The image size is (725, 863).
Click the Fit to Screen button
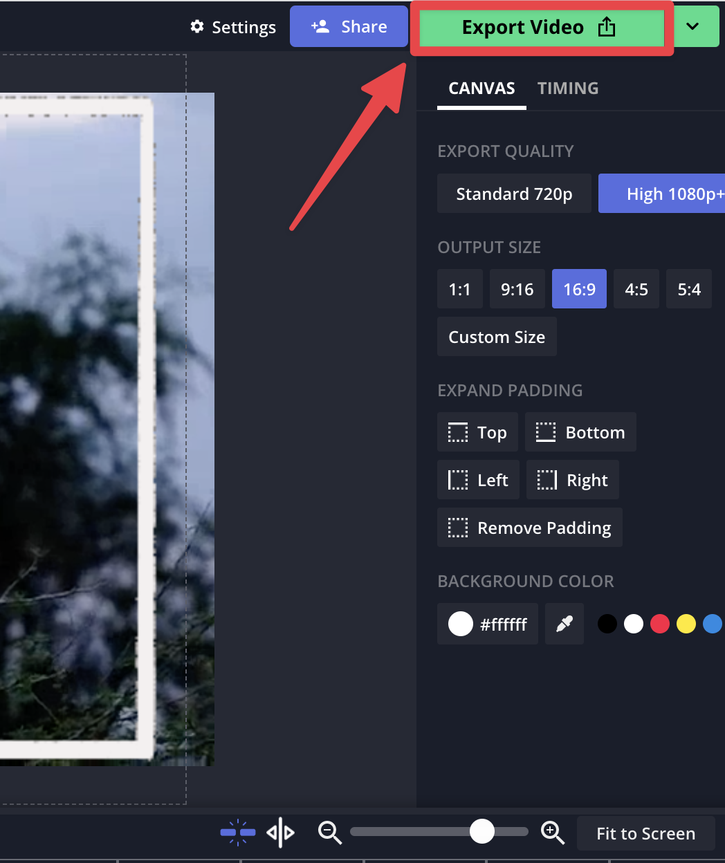pyautogui.click(x=645, y=833)
